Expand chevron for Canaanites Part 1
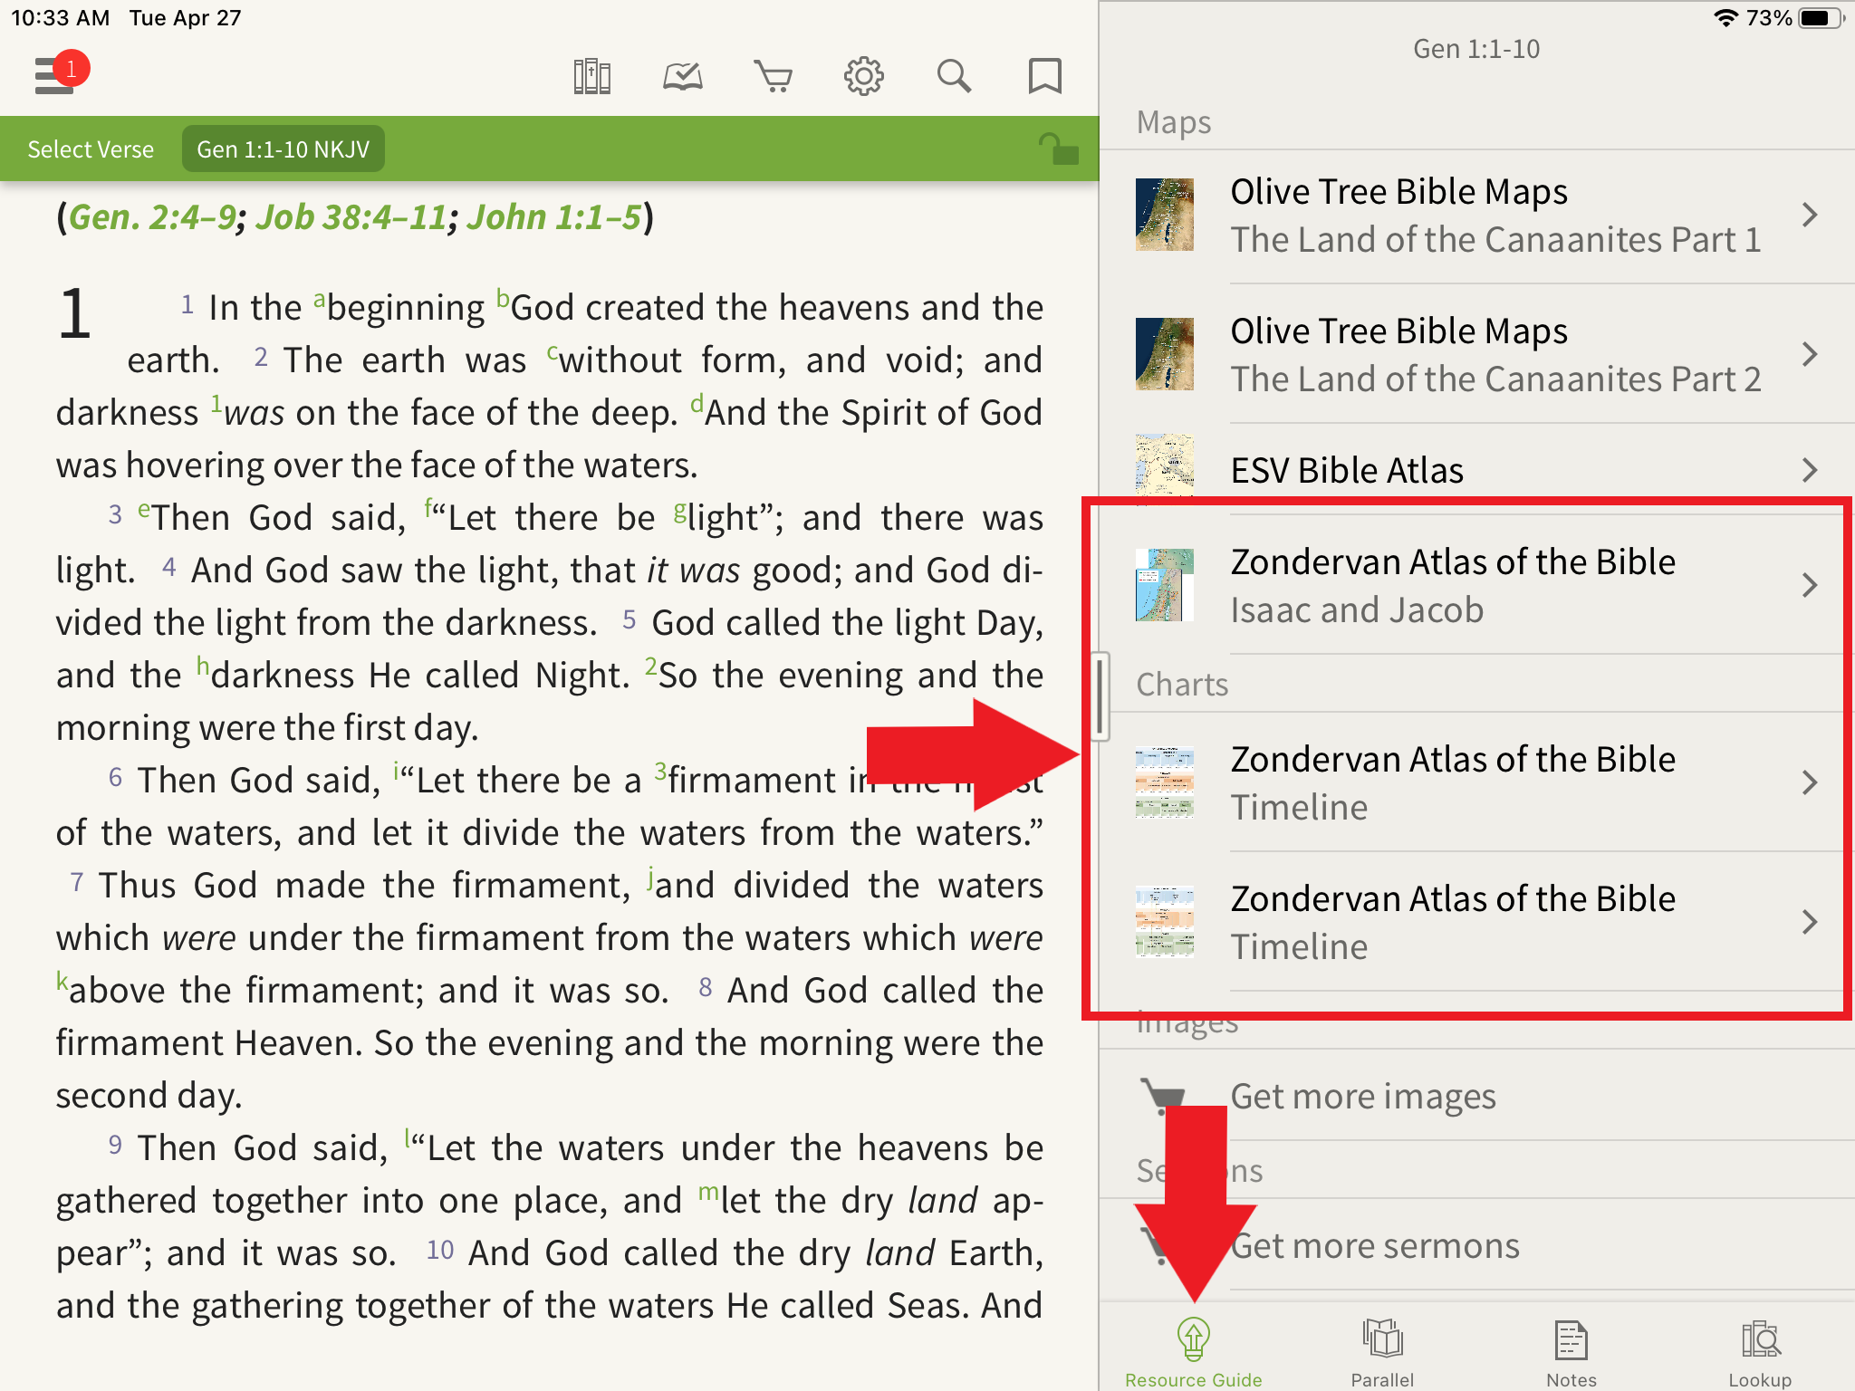This screenshot has width=1855, height=1391. click(x=1810, y=215)
